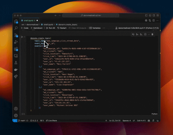Open the Accounts menu

[x=16, y=109]
